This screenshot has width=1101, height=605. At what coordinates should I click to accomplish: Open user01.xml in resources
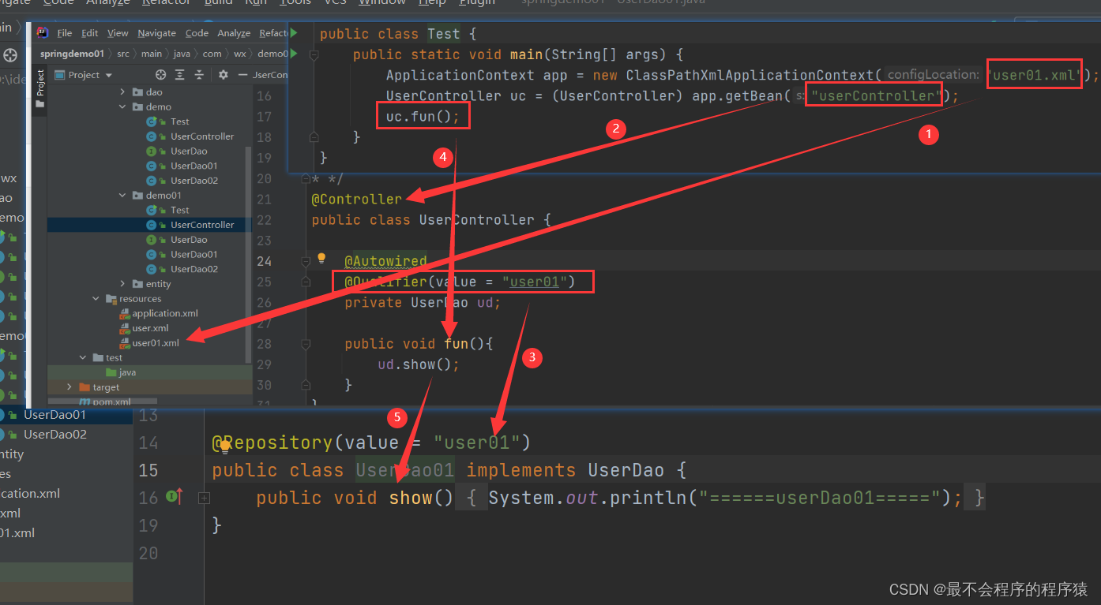pos(156,343)
